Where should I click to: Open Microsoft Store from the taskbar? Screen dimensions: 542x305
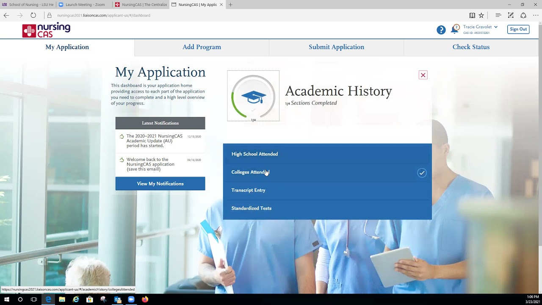click(89, 299)
